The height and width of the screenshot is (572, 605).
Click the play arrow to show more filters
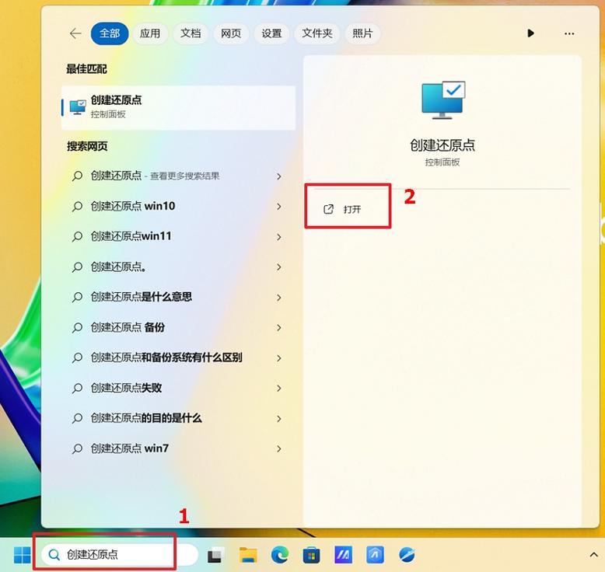point(531,33)
